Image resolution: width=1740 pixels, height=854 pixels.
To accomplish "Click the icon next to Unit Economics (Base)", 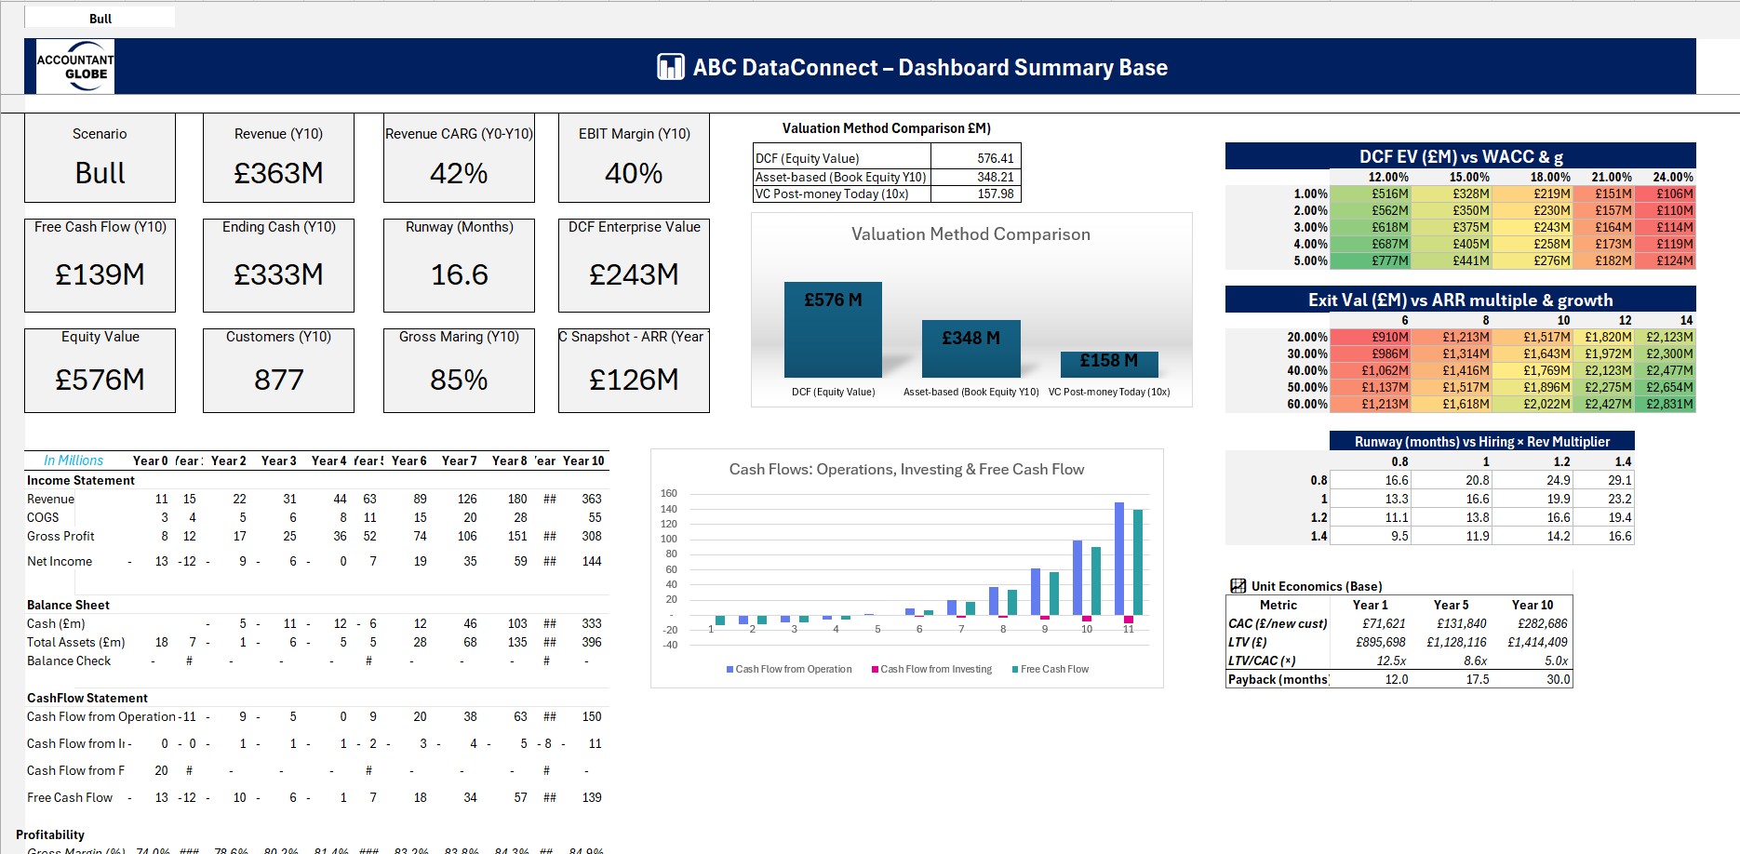I will pos(1238,586).
